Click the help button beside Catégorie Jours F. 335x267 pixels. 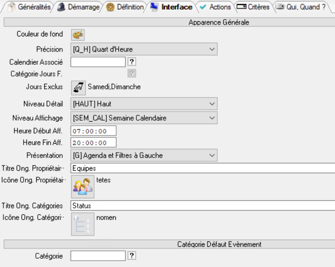coord(131,74)
